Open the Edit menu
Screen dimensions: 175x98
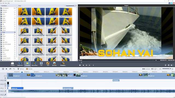point(3,3)
